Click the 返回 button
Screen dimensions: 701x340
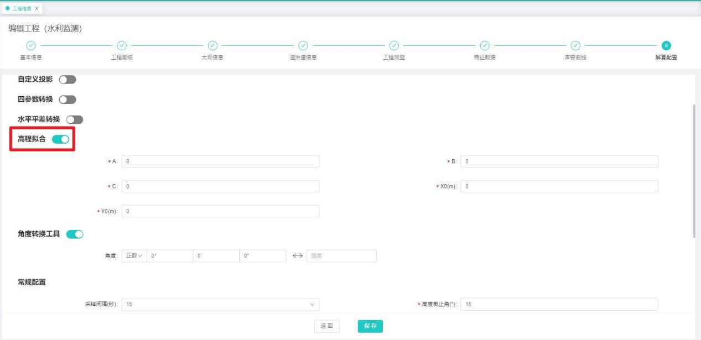pyautogui.click(x=327, y=326)
